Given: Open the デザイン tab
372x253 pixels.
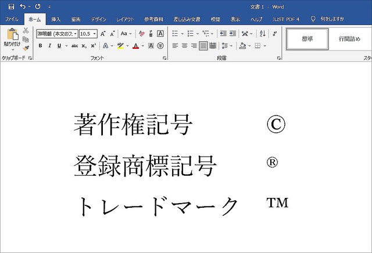Looking at the screenshot, I should coord(98,19).
